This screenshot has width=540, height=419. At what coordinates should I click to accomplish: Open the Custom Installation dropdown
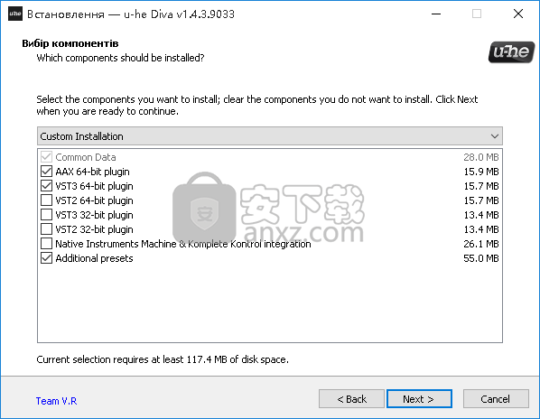(270, 136)
